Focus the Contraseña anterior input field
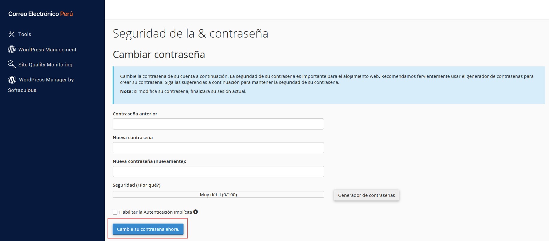549x241 pixels. tap(218, 124)
